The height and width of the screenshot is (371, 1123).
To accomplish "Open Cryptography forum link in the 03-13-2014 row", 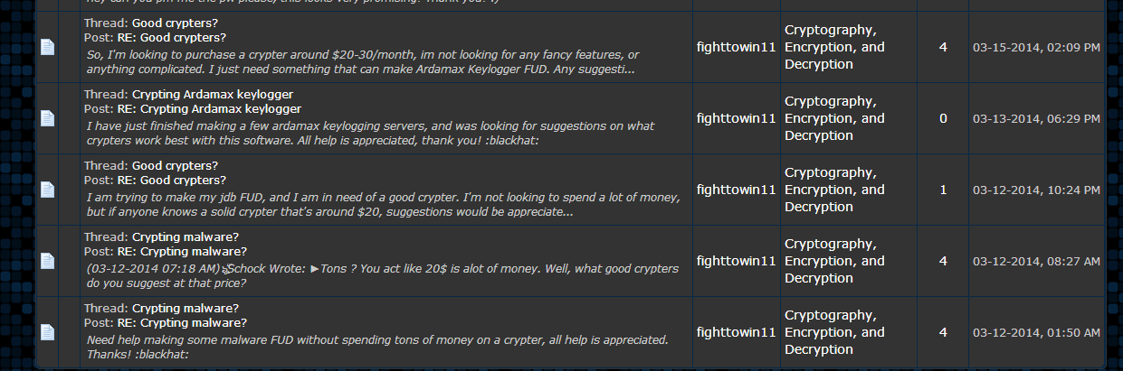I will 834,118.
